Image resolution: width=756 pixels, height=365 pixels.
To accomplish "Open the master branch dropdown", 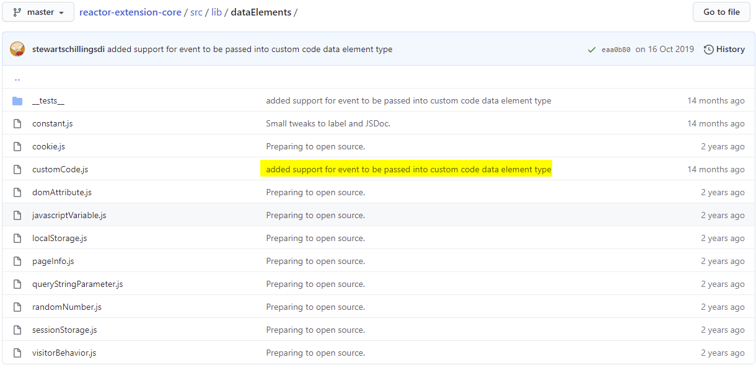I will 38,12.
